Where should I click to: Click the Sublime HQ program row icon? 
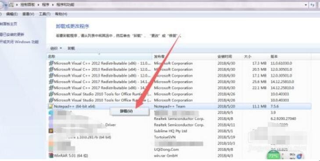[x=51, y=131]
